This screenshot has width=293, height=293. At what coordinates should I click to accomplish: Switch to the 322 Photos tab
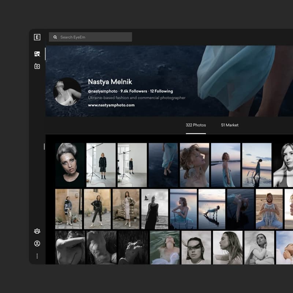196,125
